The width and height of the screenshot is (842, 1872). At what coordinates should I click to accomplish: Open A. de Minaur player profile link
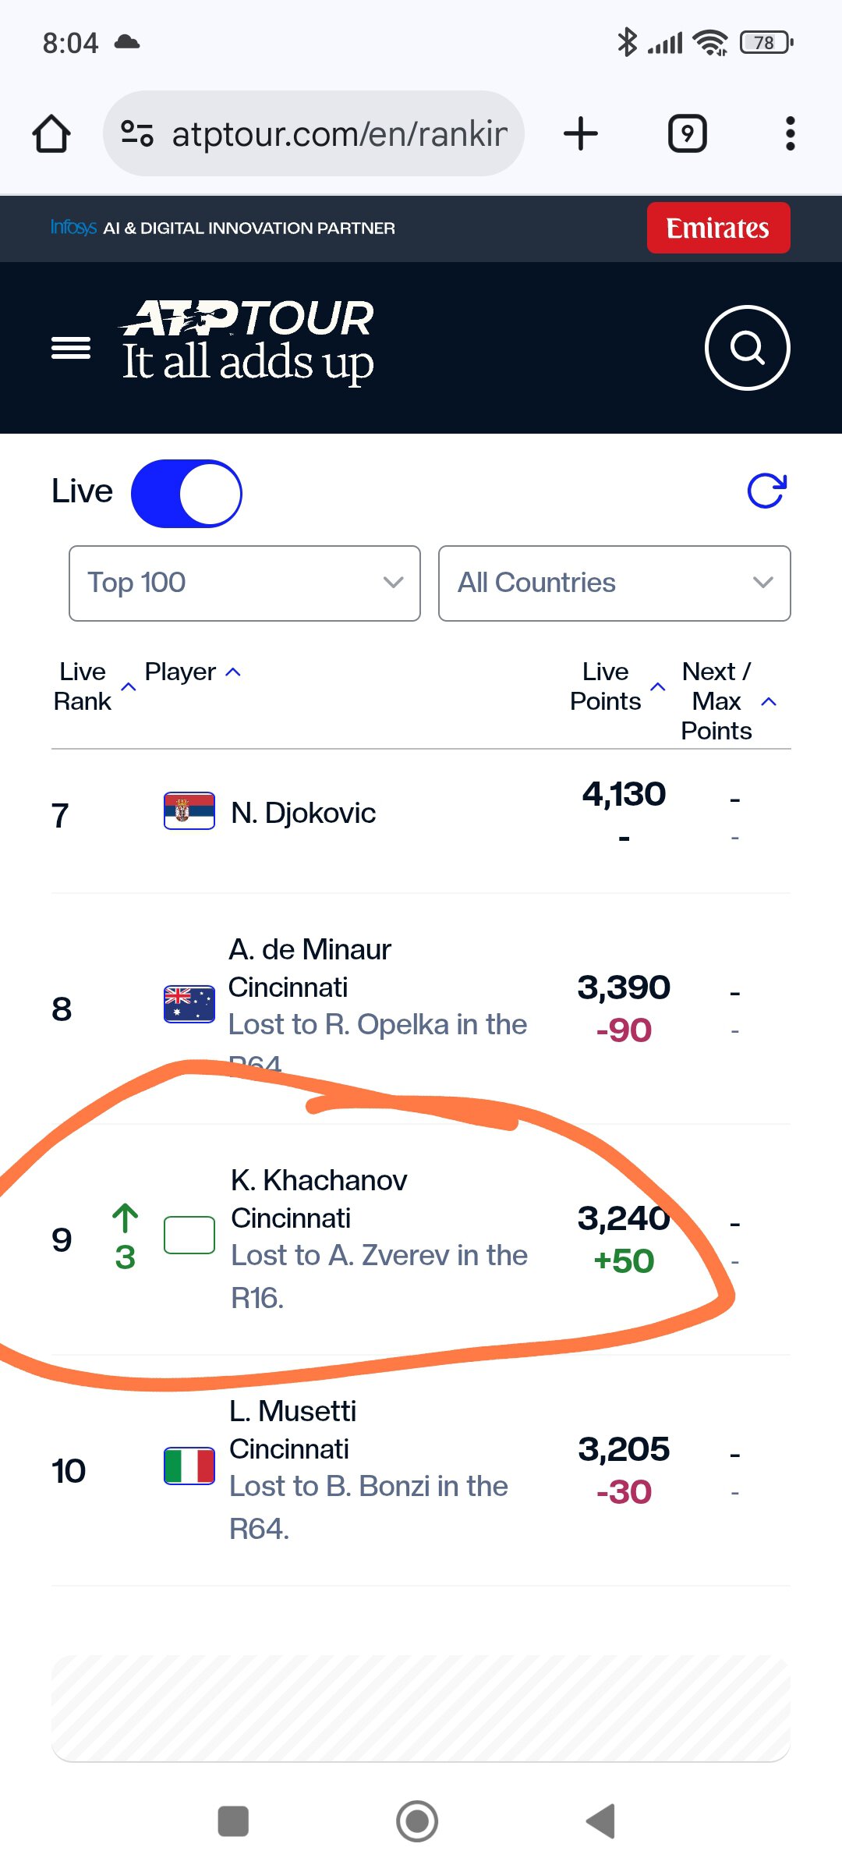[x=310, y=949]
